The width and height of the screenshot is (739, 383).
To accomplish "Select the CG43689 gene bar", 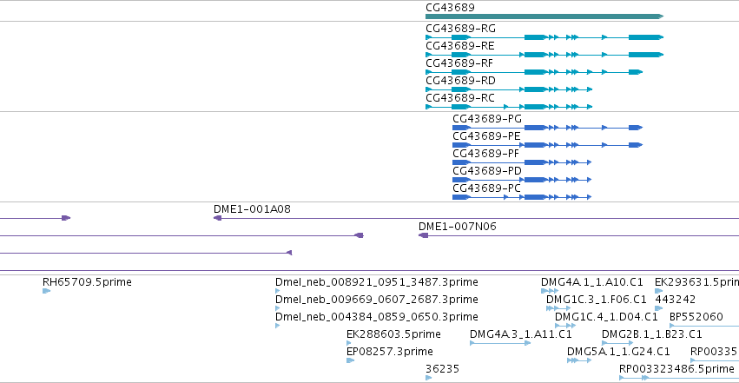I will 544,17.
